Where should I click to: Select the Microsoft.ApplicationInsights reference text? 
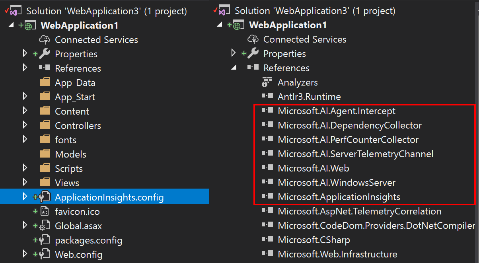click(339, 197)
